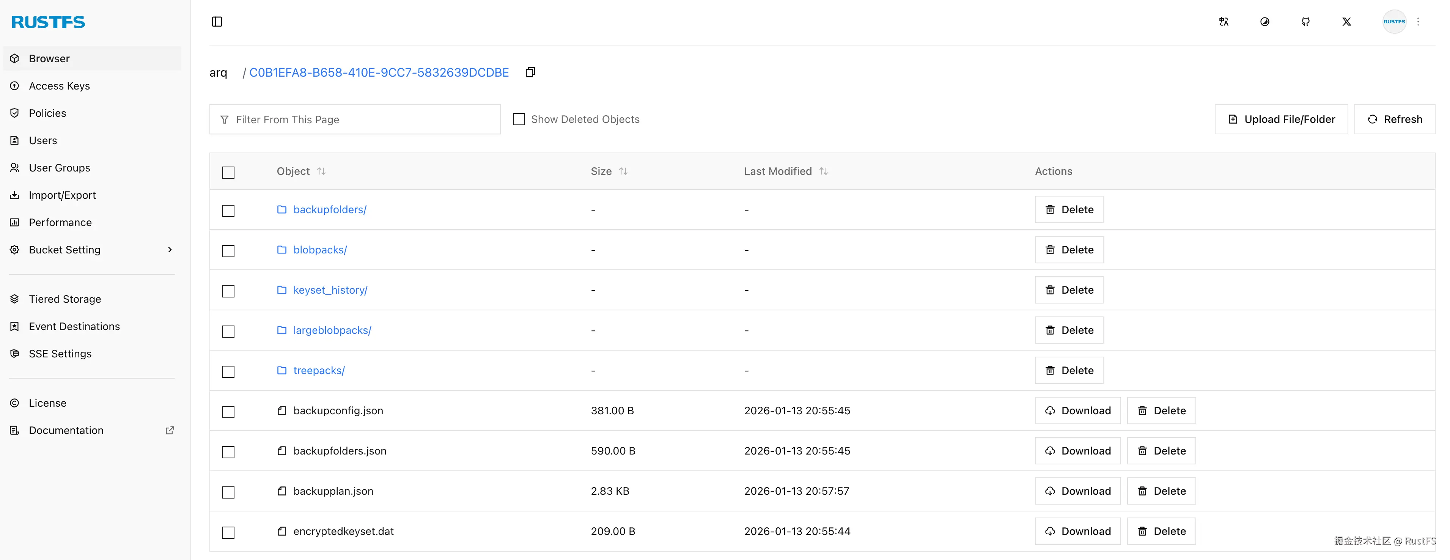Go to Tiered Storage page

tap(65, 299)
